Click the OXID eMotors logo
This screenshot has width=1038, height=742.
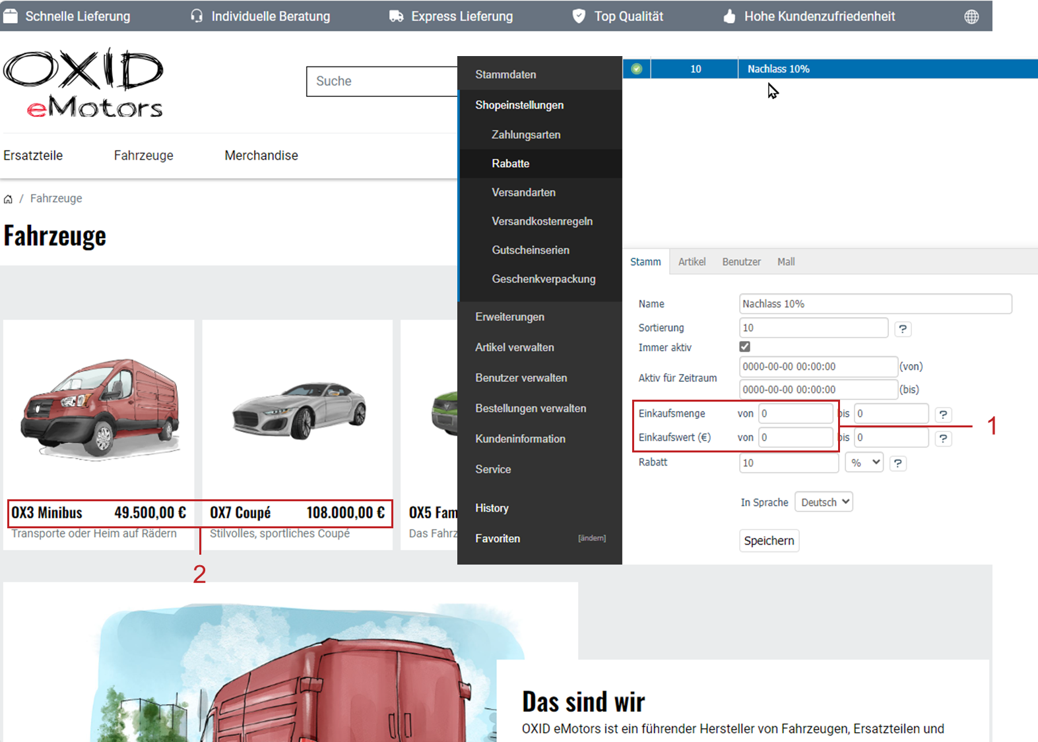(83, 82)
